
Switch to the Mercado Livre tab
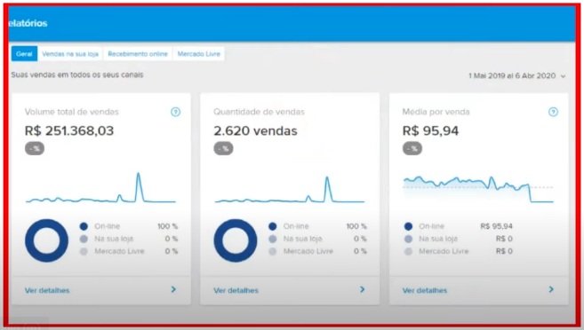[x=198, y=54]
